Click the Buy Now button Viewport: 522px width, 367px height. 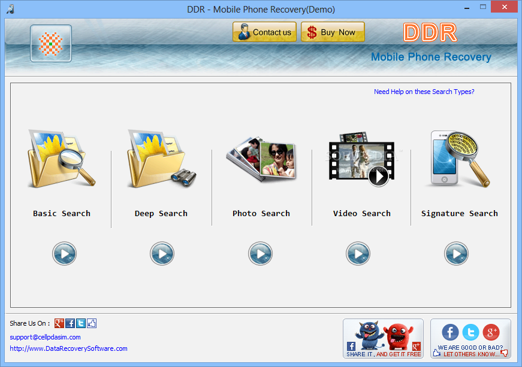point(333,32)
